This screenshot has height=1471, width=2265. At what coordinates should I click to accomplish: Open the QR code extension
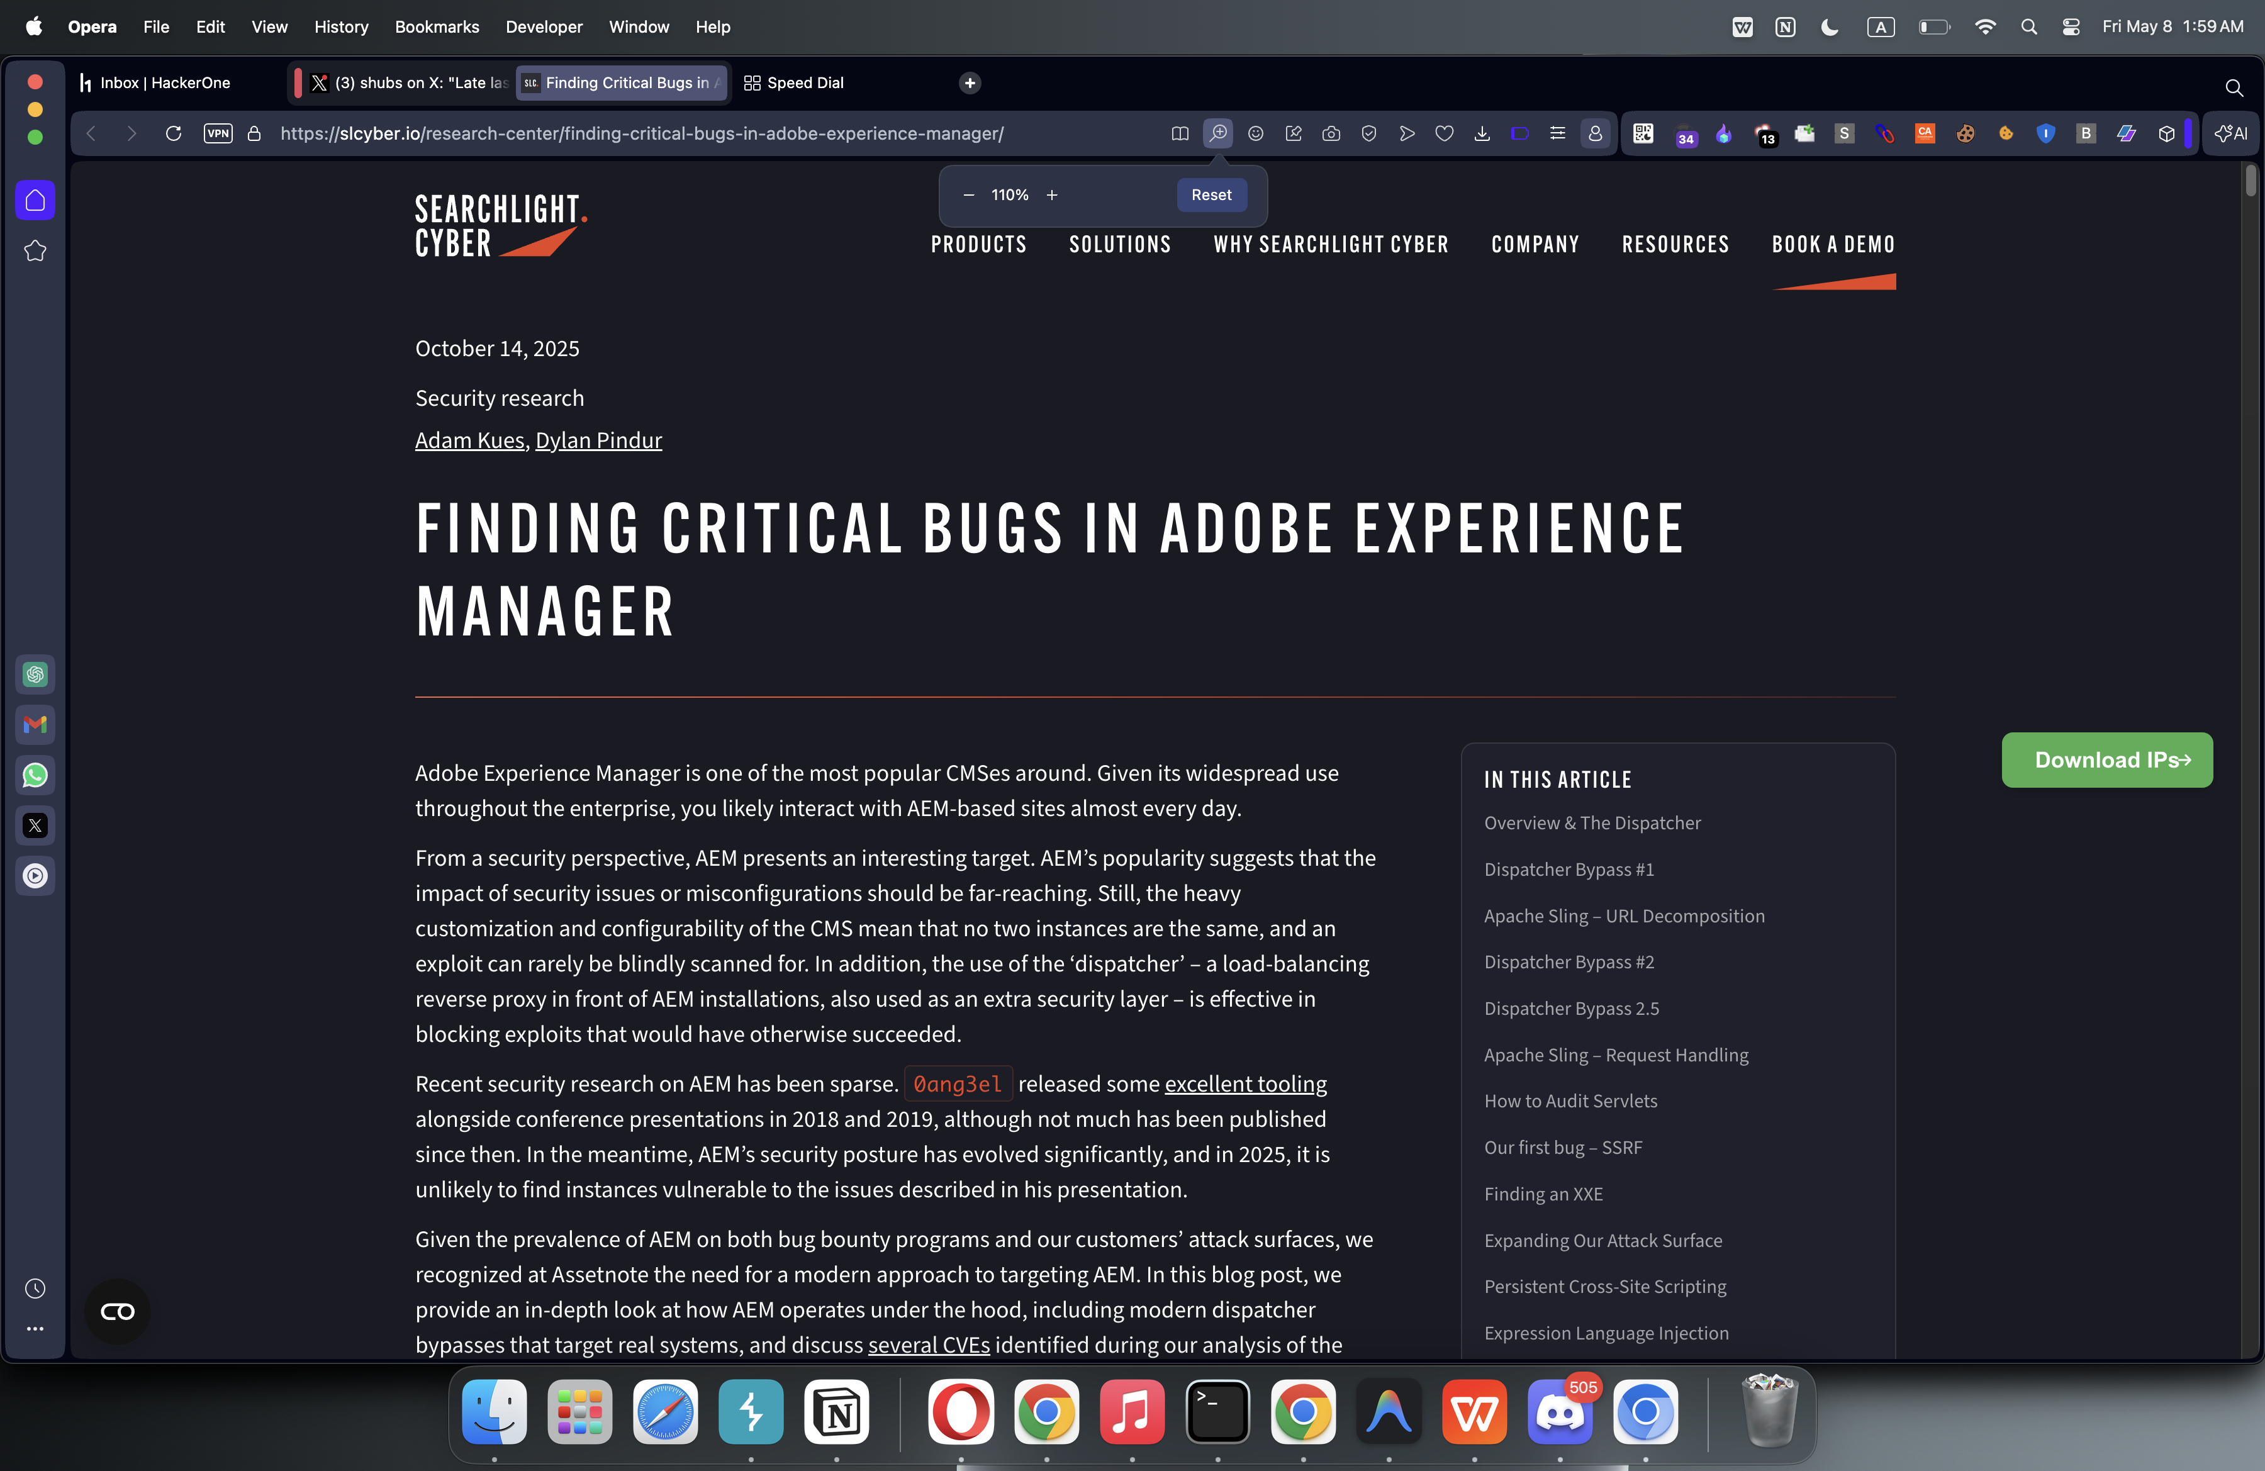[1643, 133]
